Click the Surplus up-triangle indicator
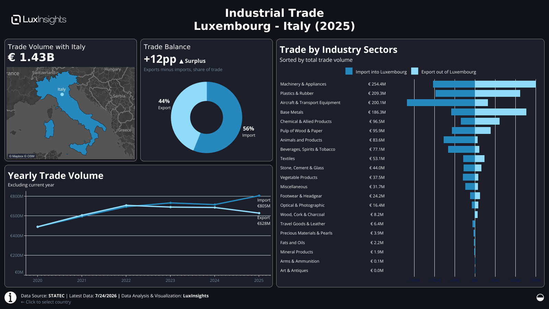 (x=182, y=61)
